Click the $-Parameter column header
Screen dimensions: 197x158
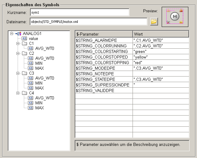(104, 34)
